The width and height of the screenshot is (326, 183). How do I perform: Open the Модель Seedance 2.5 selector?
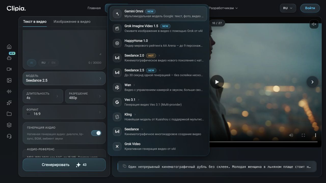(64, 78)
